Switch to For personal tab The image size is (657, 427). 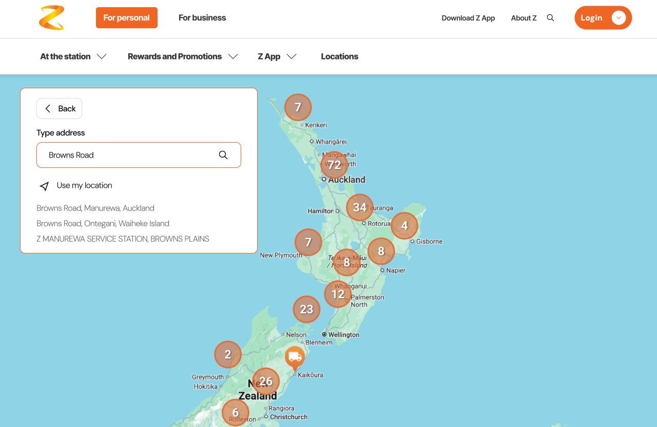pos(127,18)
